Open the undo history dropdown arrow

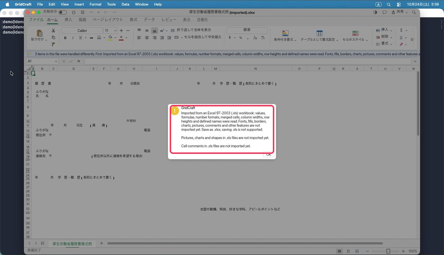point(98,12)
